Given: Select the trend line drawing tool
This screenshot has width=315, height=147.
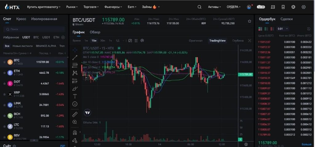Looking at the screenshot, I should pos(75,58).
